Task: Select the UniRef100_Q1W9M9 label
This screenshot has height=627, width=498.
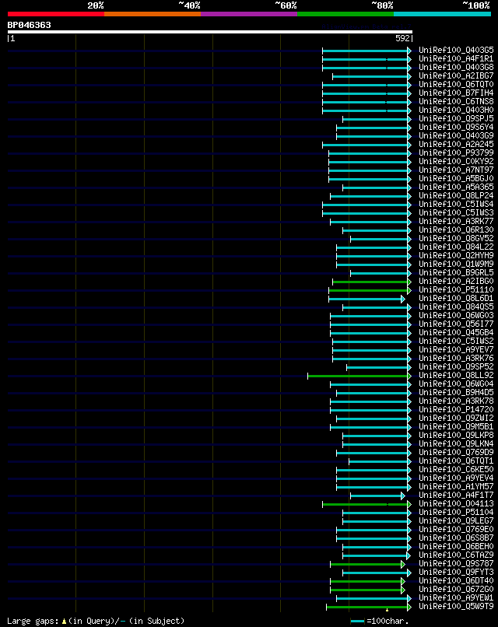Action: point(456,264)
